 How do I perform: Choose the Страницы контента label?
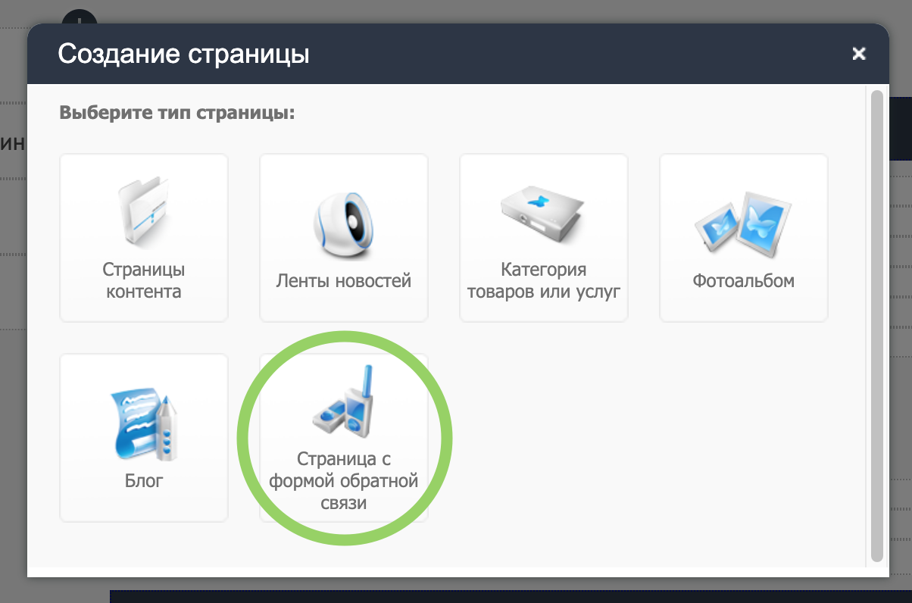click(x=144, y=280)
